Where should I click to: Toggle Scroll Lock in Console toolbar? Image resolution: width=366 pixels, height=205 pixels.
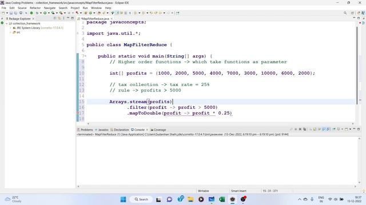coord(315,129)
